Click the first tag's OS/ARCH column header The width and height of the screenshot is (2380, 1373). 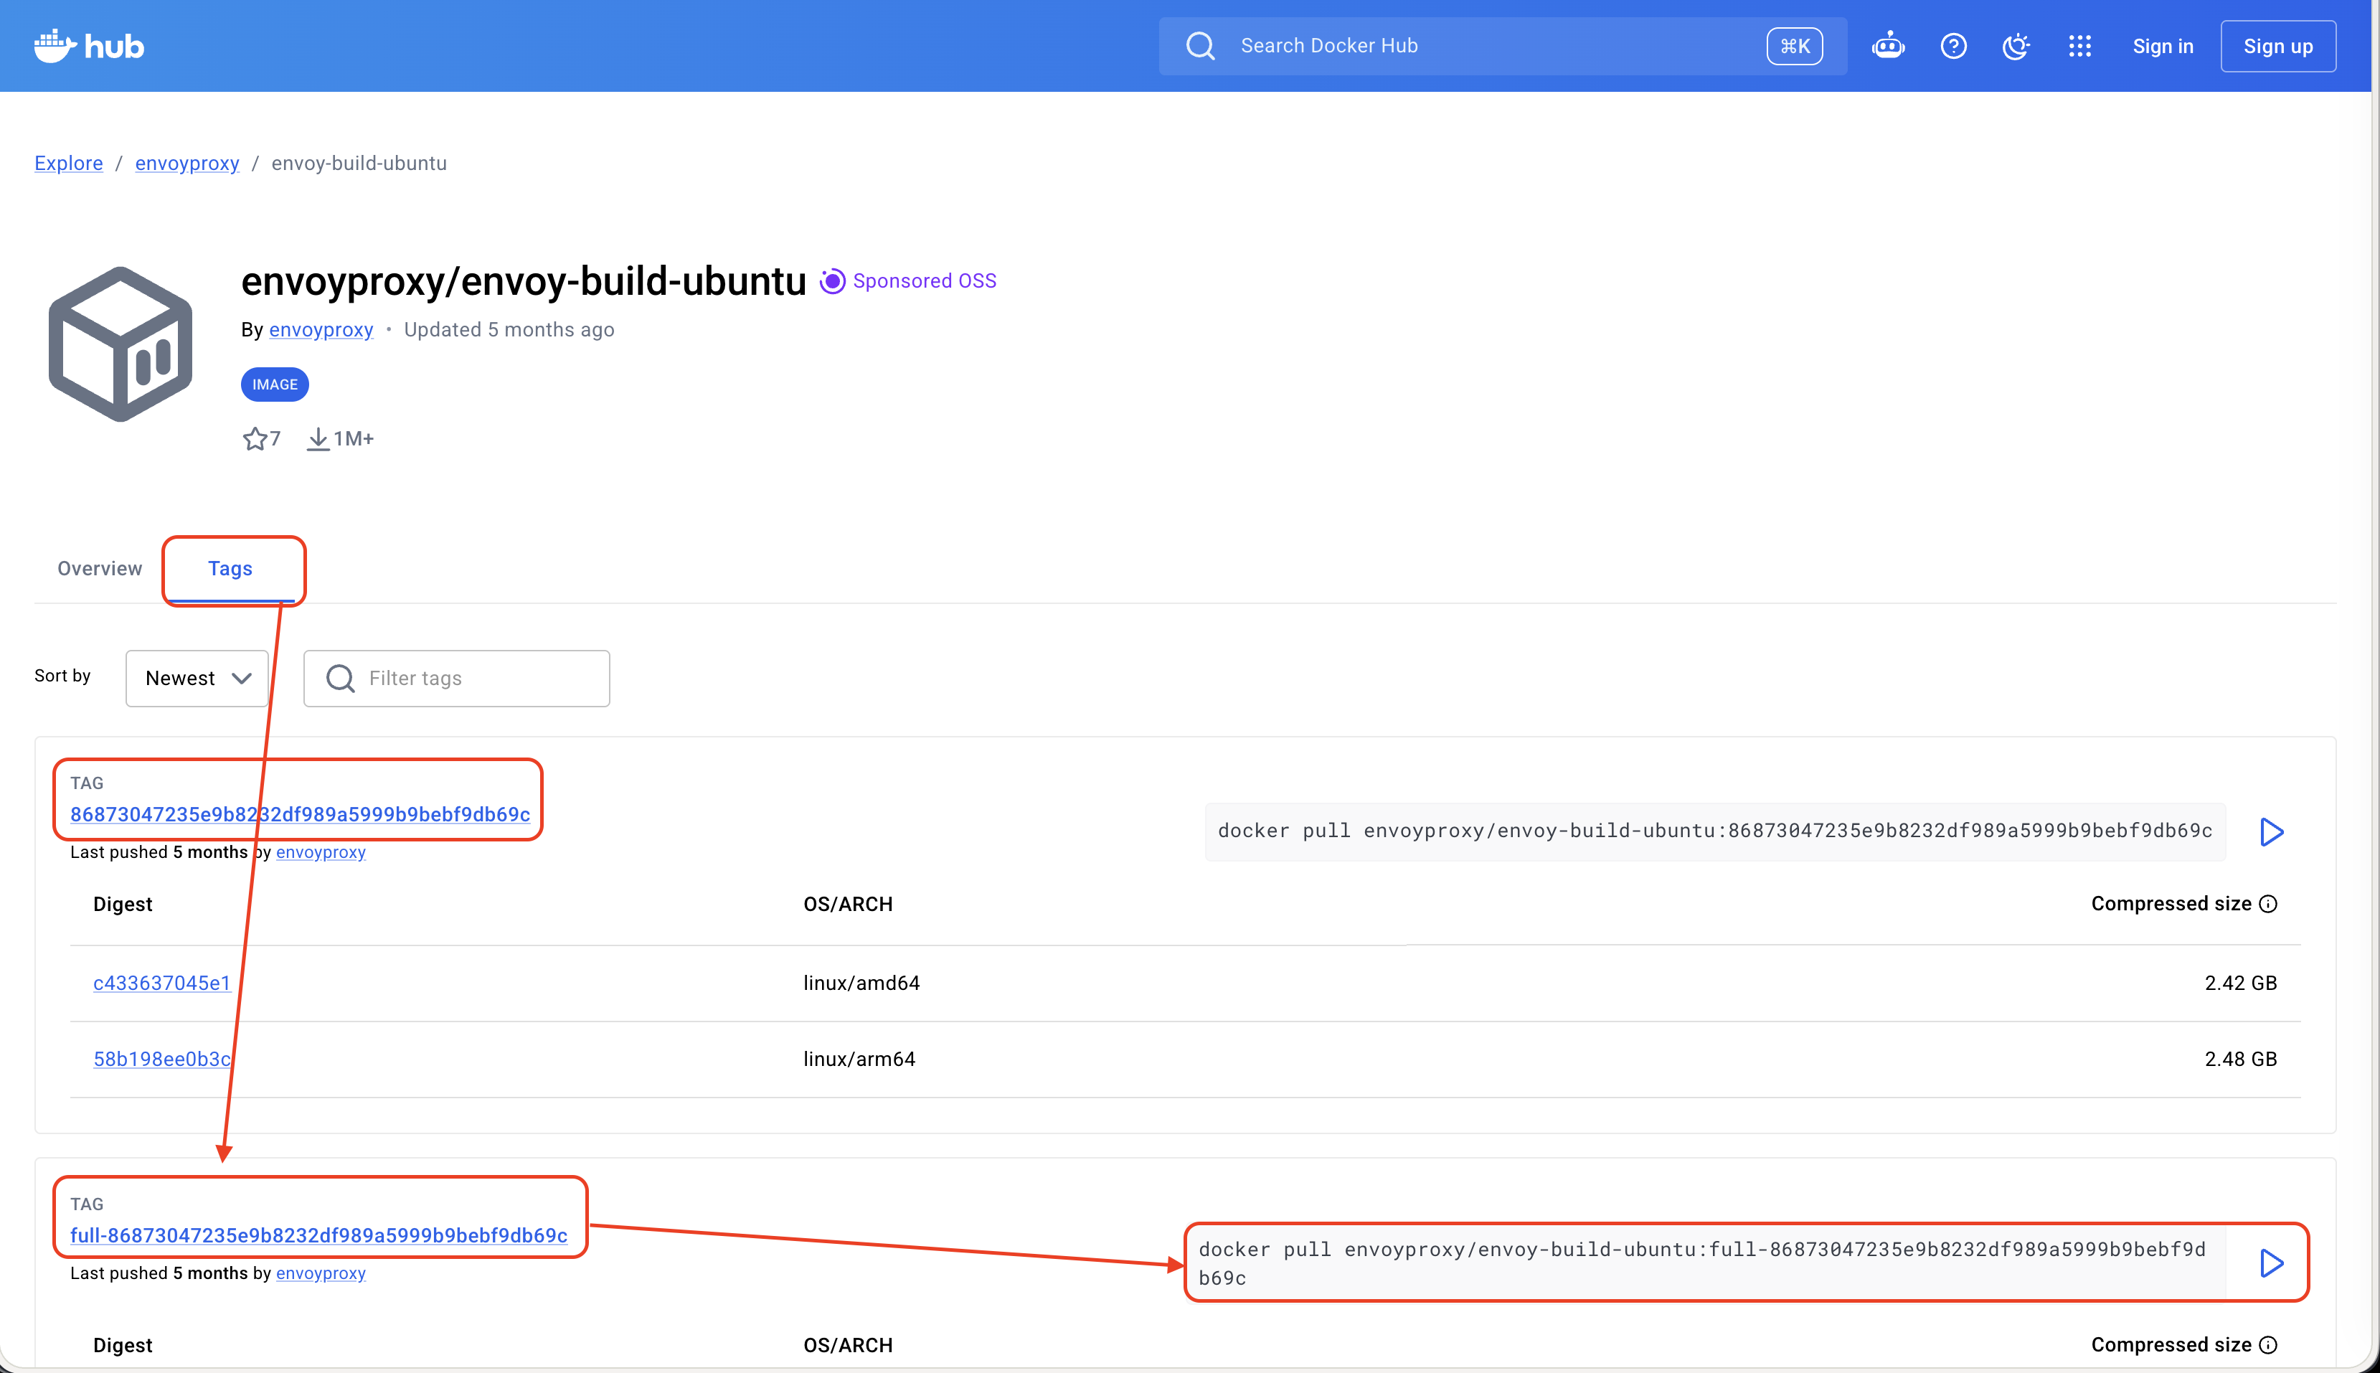[x=848, y=903]
